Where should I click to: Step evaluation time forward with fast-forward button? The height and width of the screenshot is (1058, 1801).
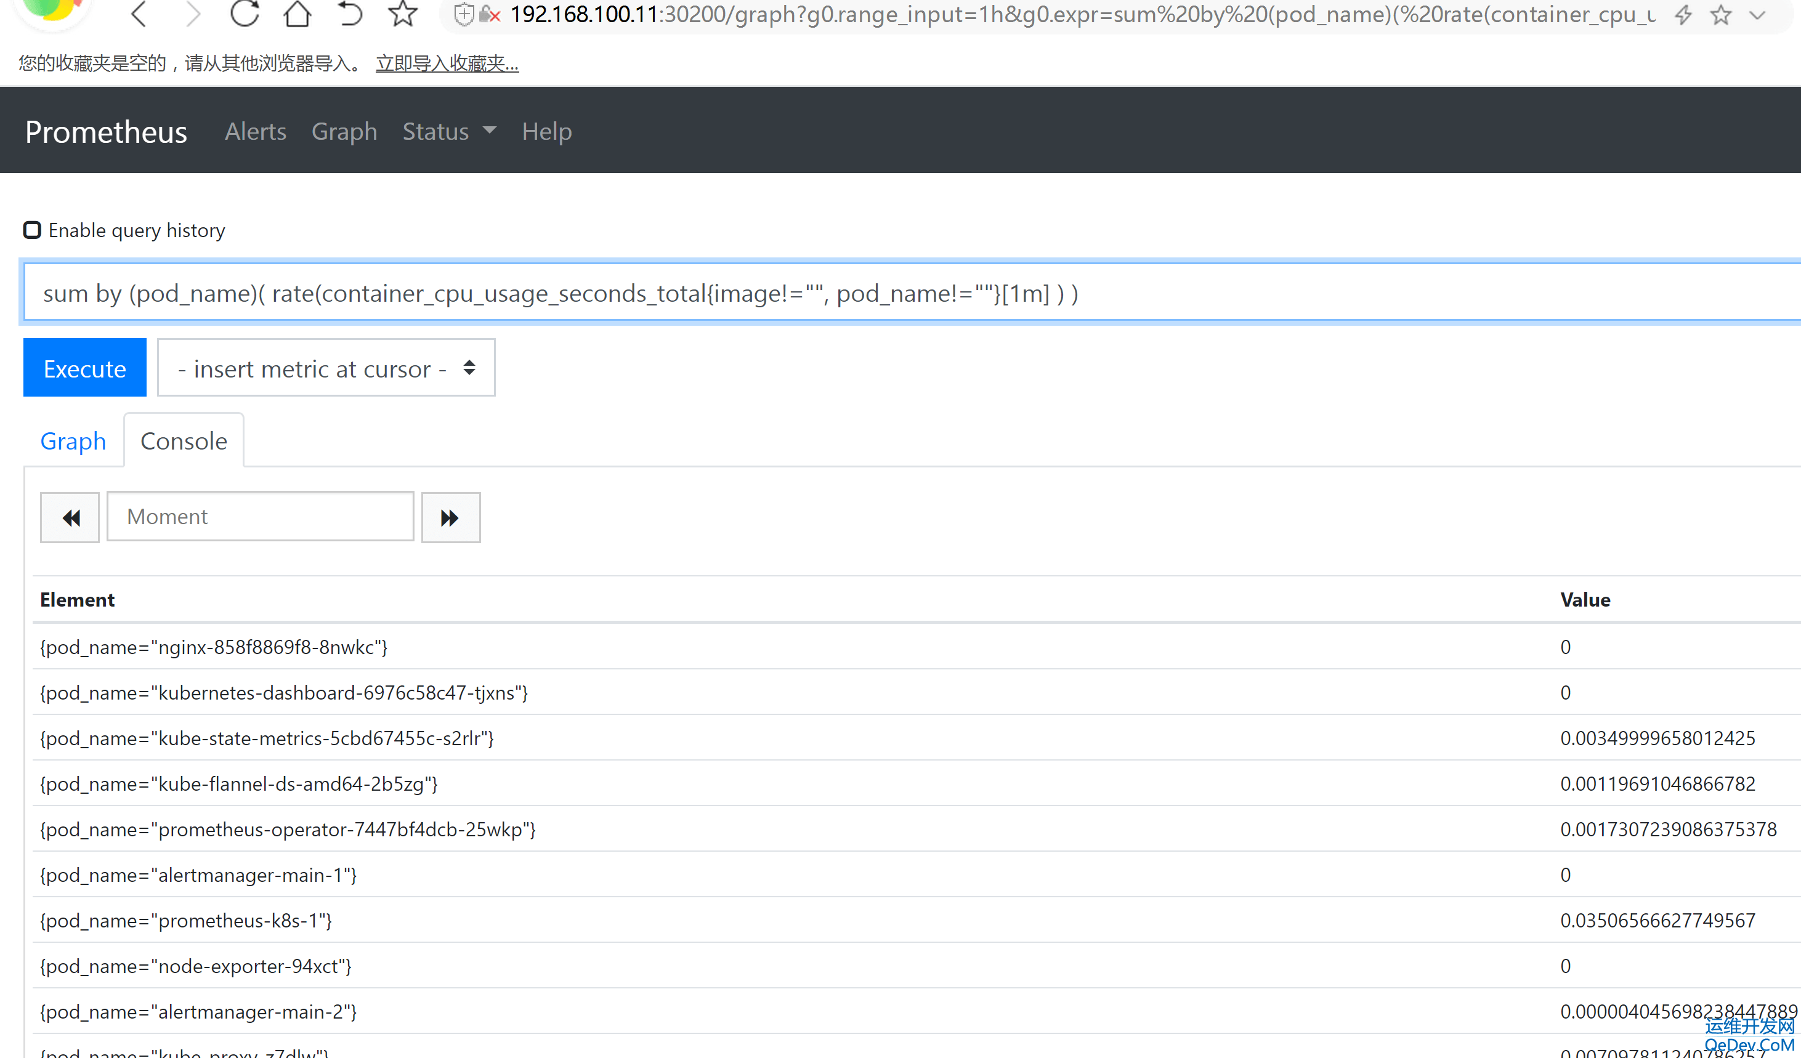450,517
